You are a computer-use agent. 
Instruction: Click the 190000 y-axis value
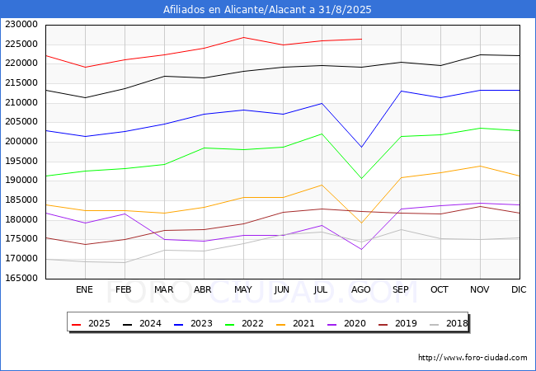coord(21,181)
